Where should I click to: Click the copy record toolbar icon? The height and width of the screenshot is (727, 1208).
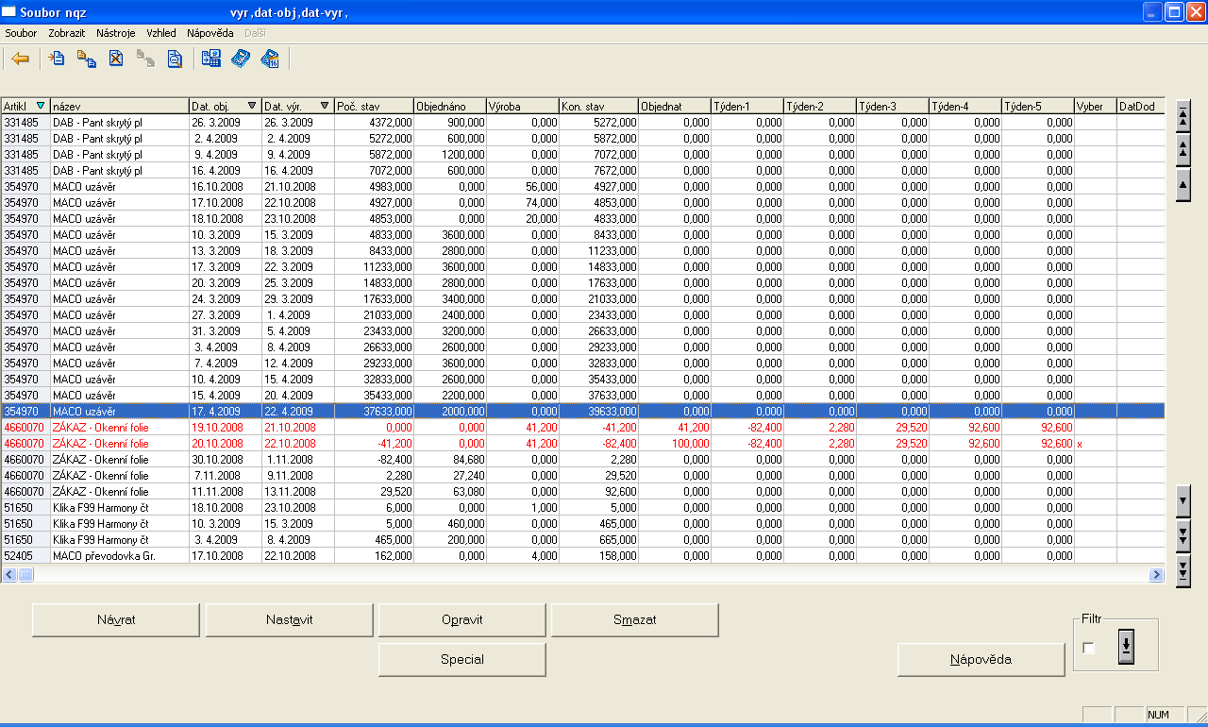[86, 59]
